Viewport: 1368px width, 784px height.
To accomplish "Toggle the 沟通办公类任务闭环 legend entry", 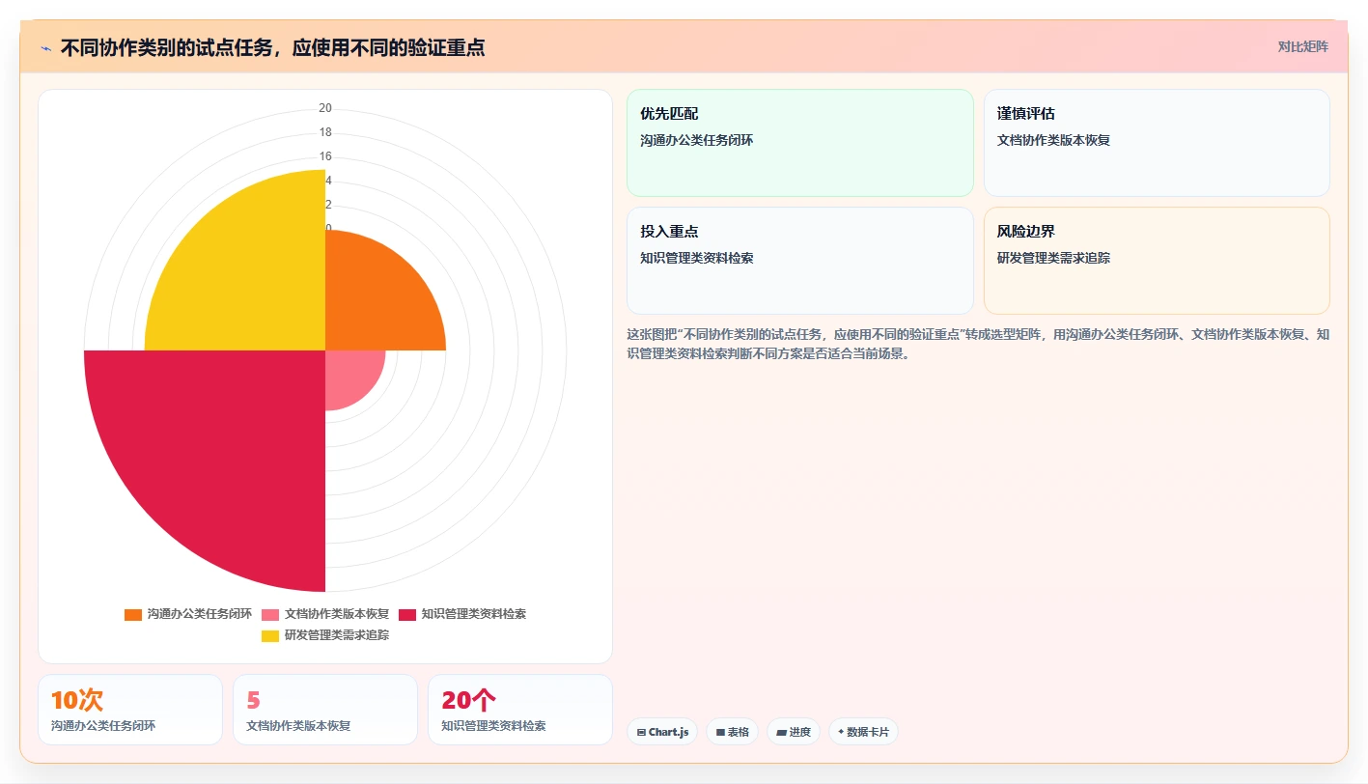I will (188, 614).
